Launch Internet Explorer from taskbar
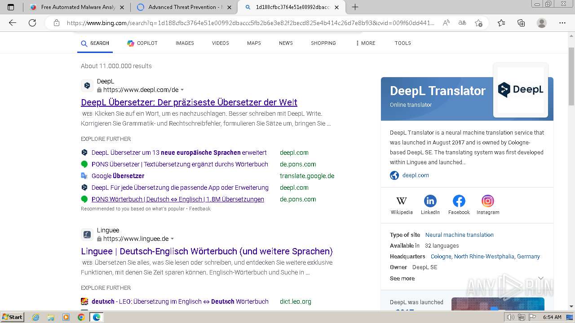This screenshot has height=323, width=575. (x=36, y=317)
